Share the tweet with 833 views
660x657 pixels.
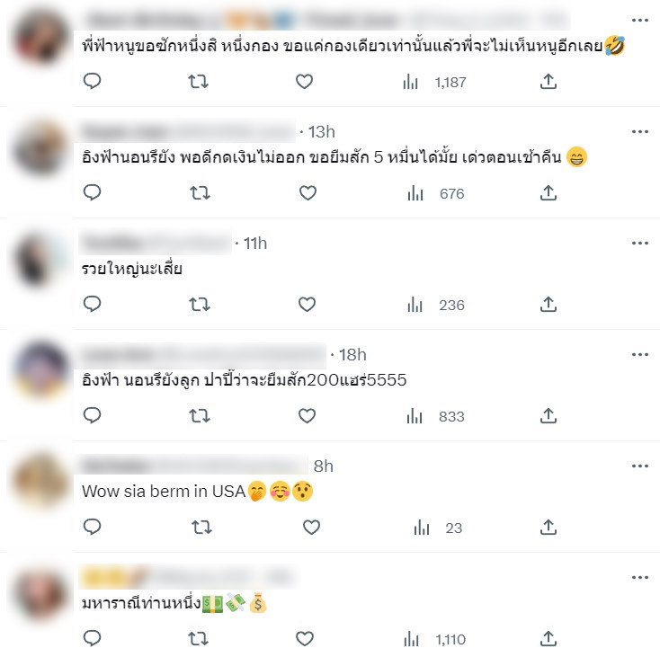[548, 415]
